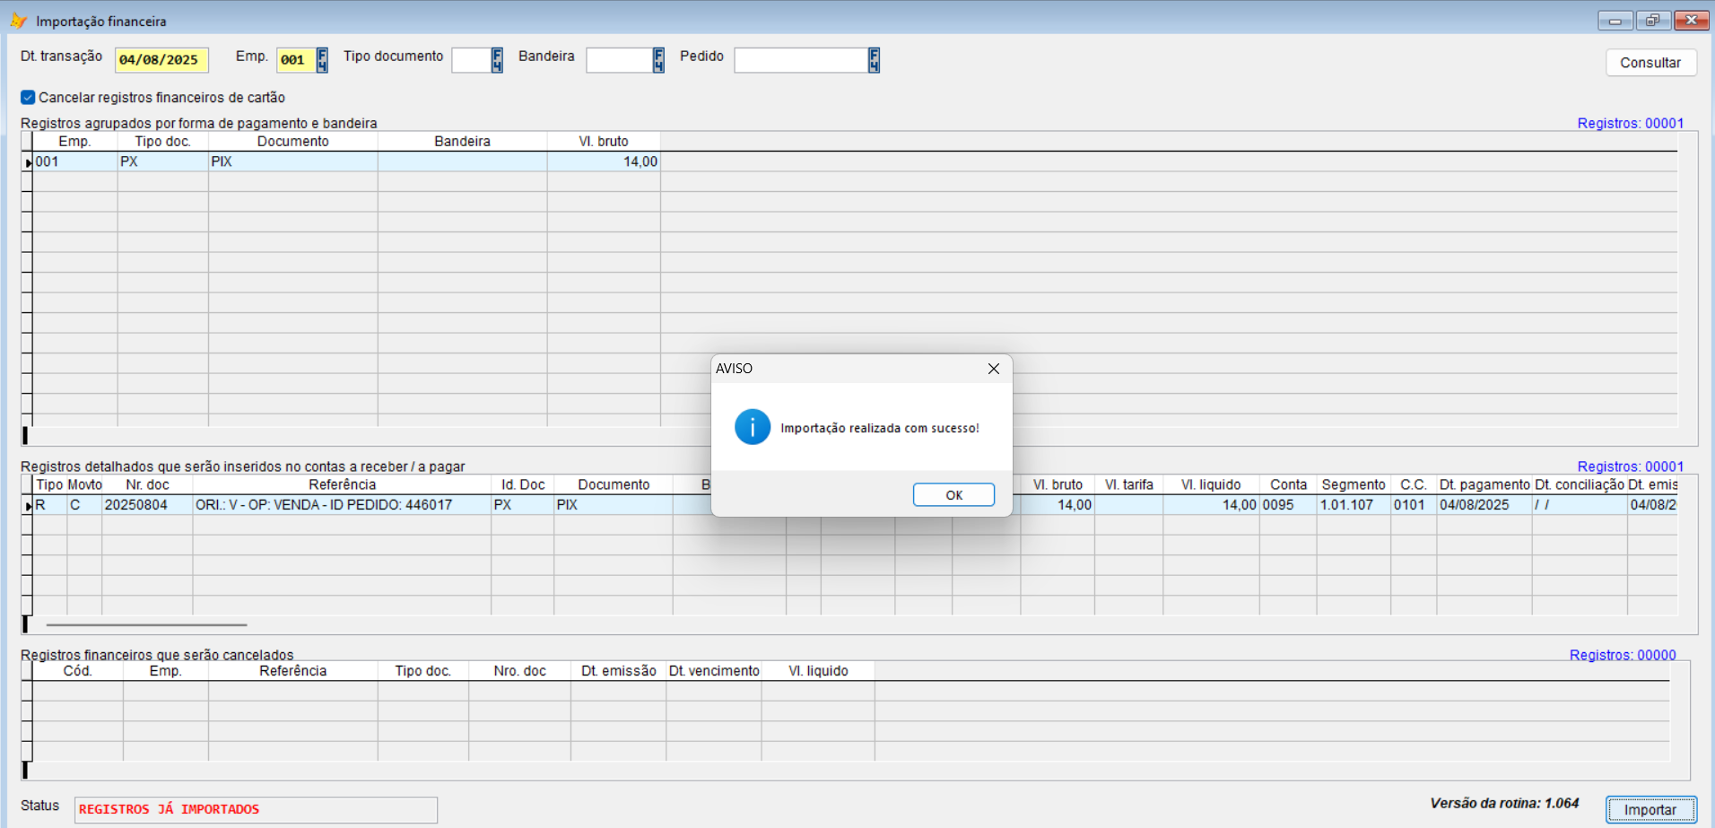Click the Status field showing REGISTROS JÁ IMPORTADOS

(256, 809)
